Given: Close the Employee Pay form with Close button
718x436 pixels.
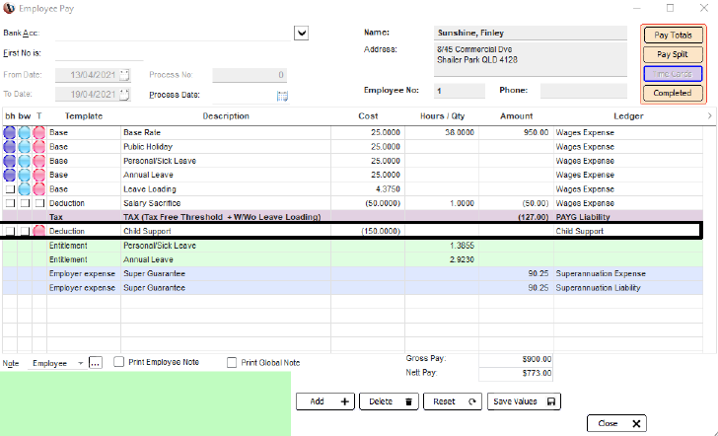Looking at the screenshot, I should 616,423.
